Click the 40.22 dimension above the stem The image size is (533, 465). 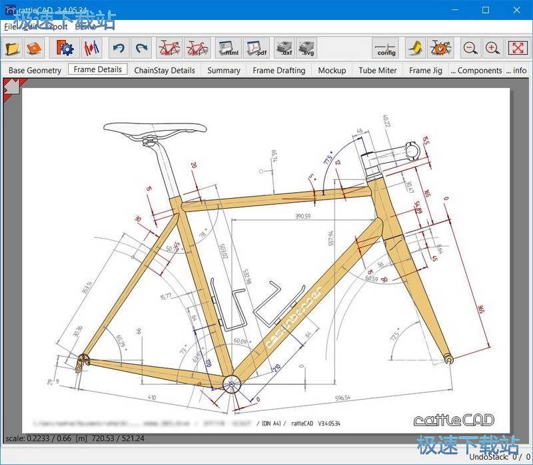386,121
